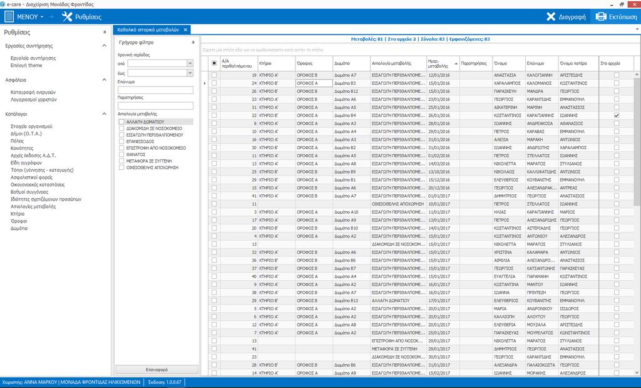Click the Διαγραφή delete X icon
This screenshot has width=641, height=388.
pyautogui.click(x=551, y=17)
